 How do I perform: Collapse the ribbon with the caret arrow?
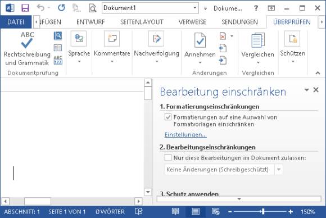click(318, 72)
